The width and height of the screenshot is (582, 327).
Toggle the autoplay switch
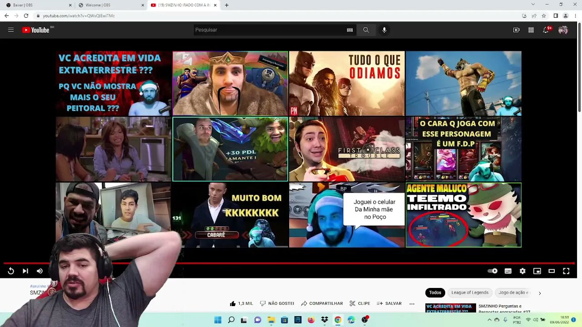[492, 271]
